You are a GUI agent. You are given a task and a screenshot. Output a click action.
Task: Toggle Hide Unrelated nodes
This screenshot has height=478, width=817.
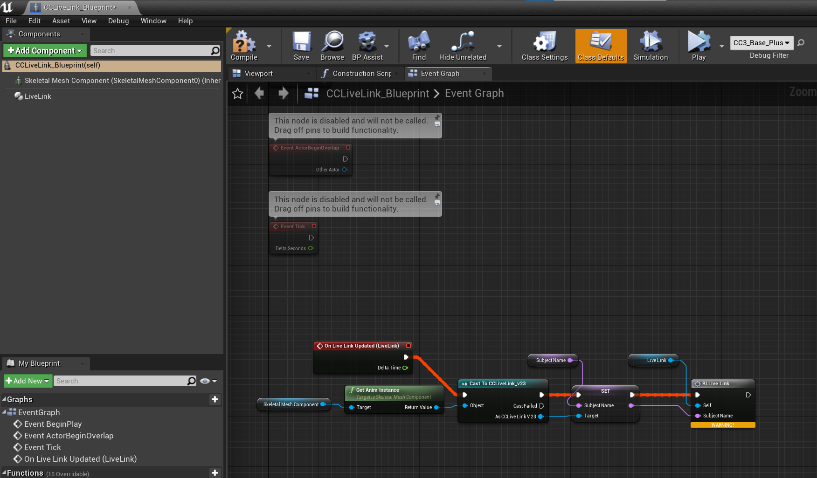click(463, 46)
